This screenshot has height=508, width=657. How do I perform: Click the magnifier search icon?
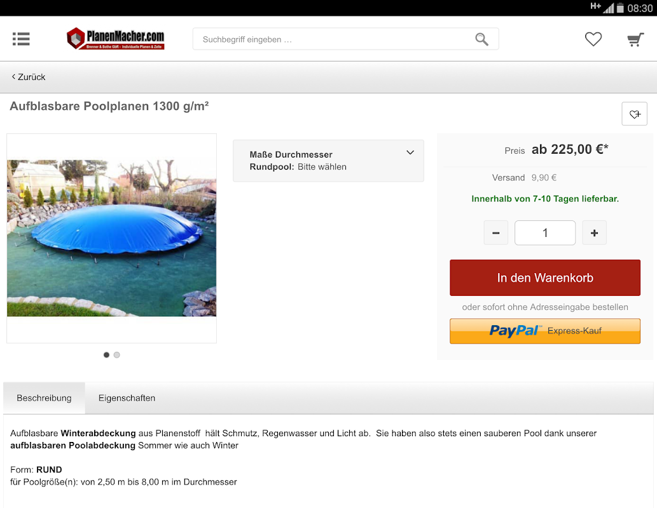click(481, 39)
